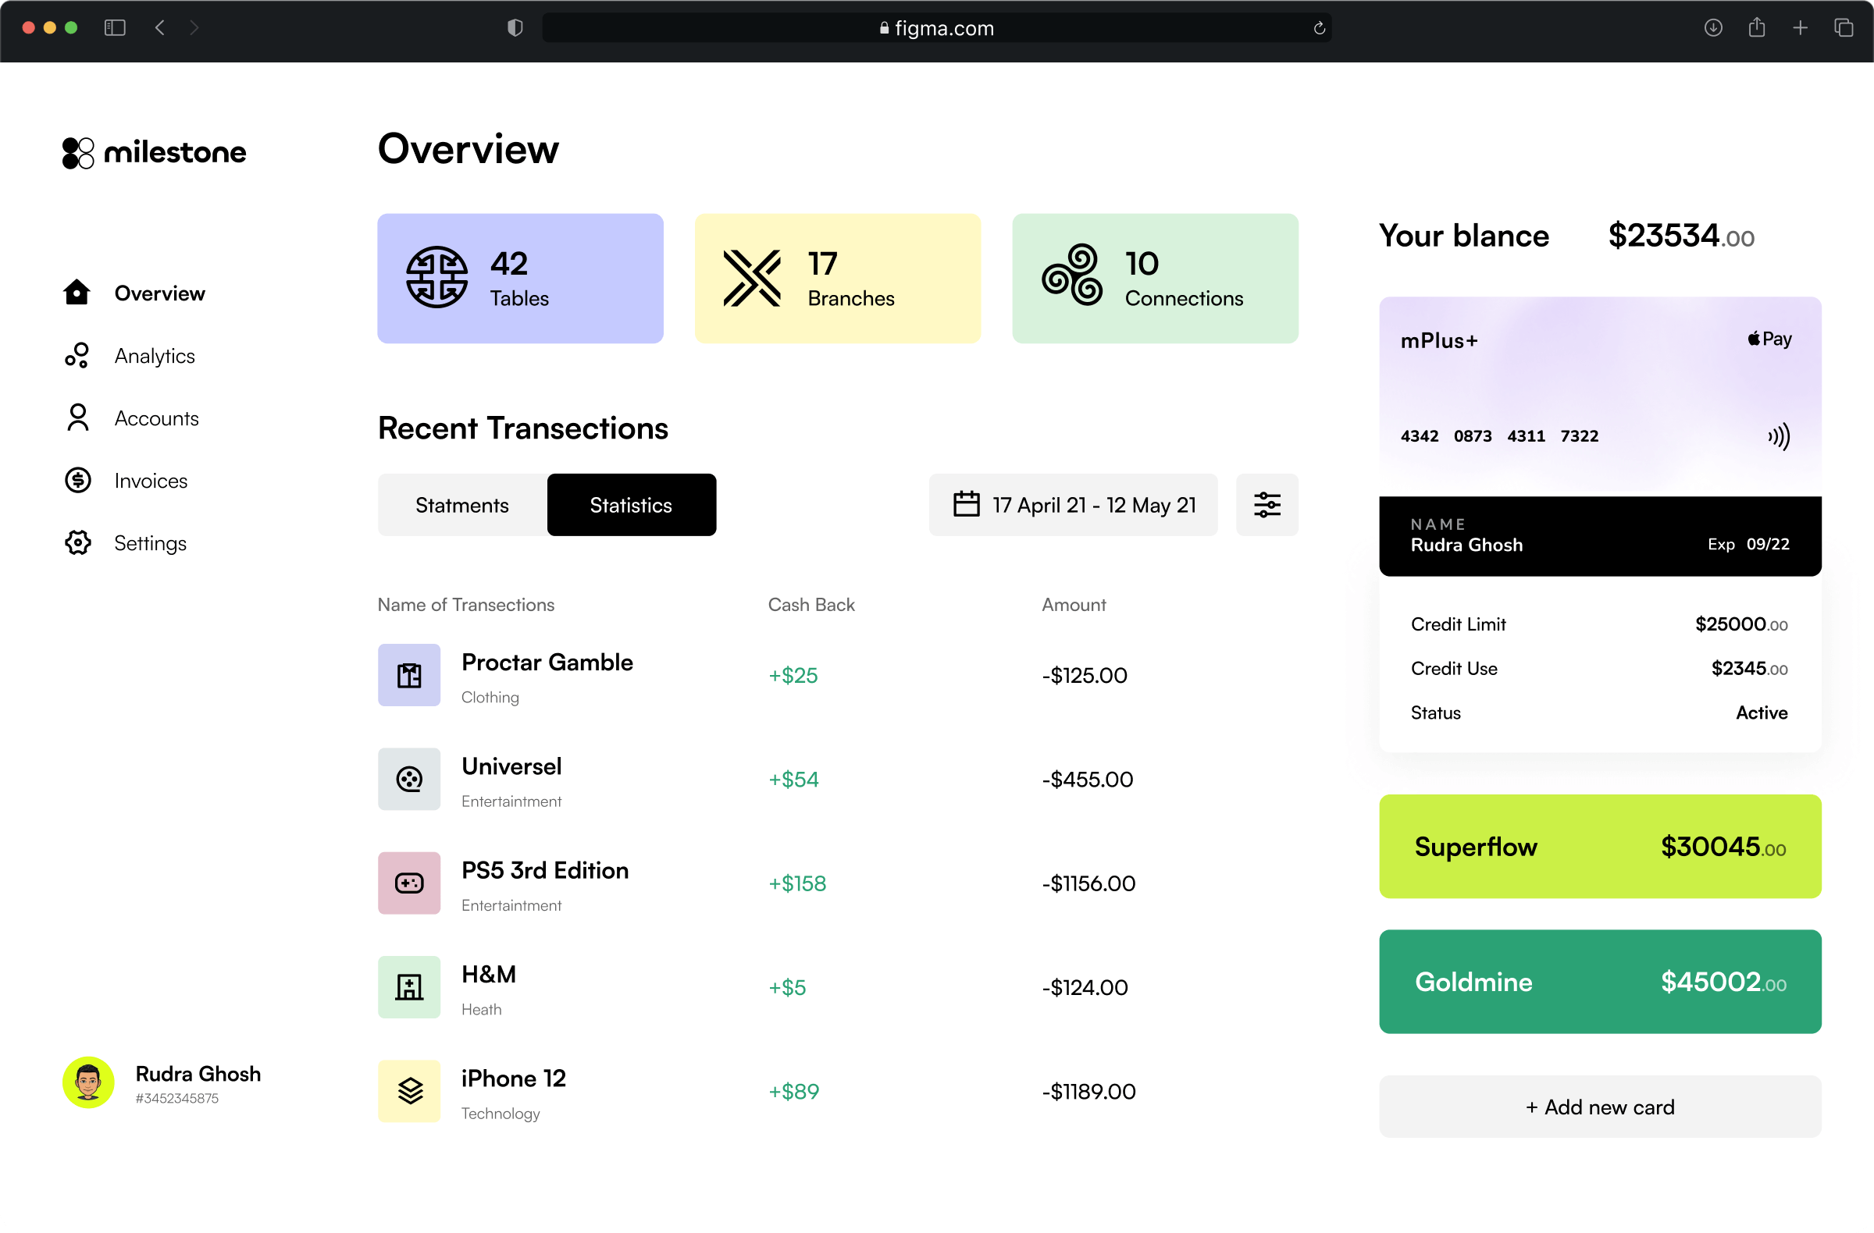Click the H&M building icon

pos(408,986)
